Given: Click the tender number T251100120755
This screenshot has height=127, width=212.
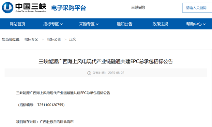Looking at the screenshot, I should [50, 105].
